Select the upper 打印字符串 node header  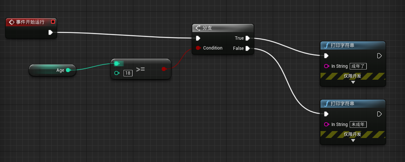(x=353, y=46)
